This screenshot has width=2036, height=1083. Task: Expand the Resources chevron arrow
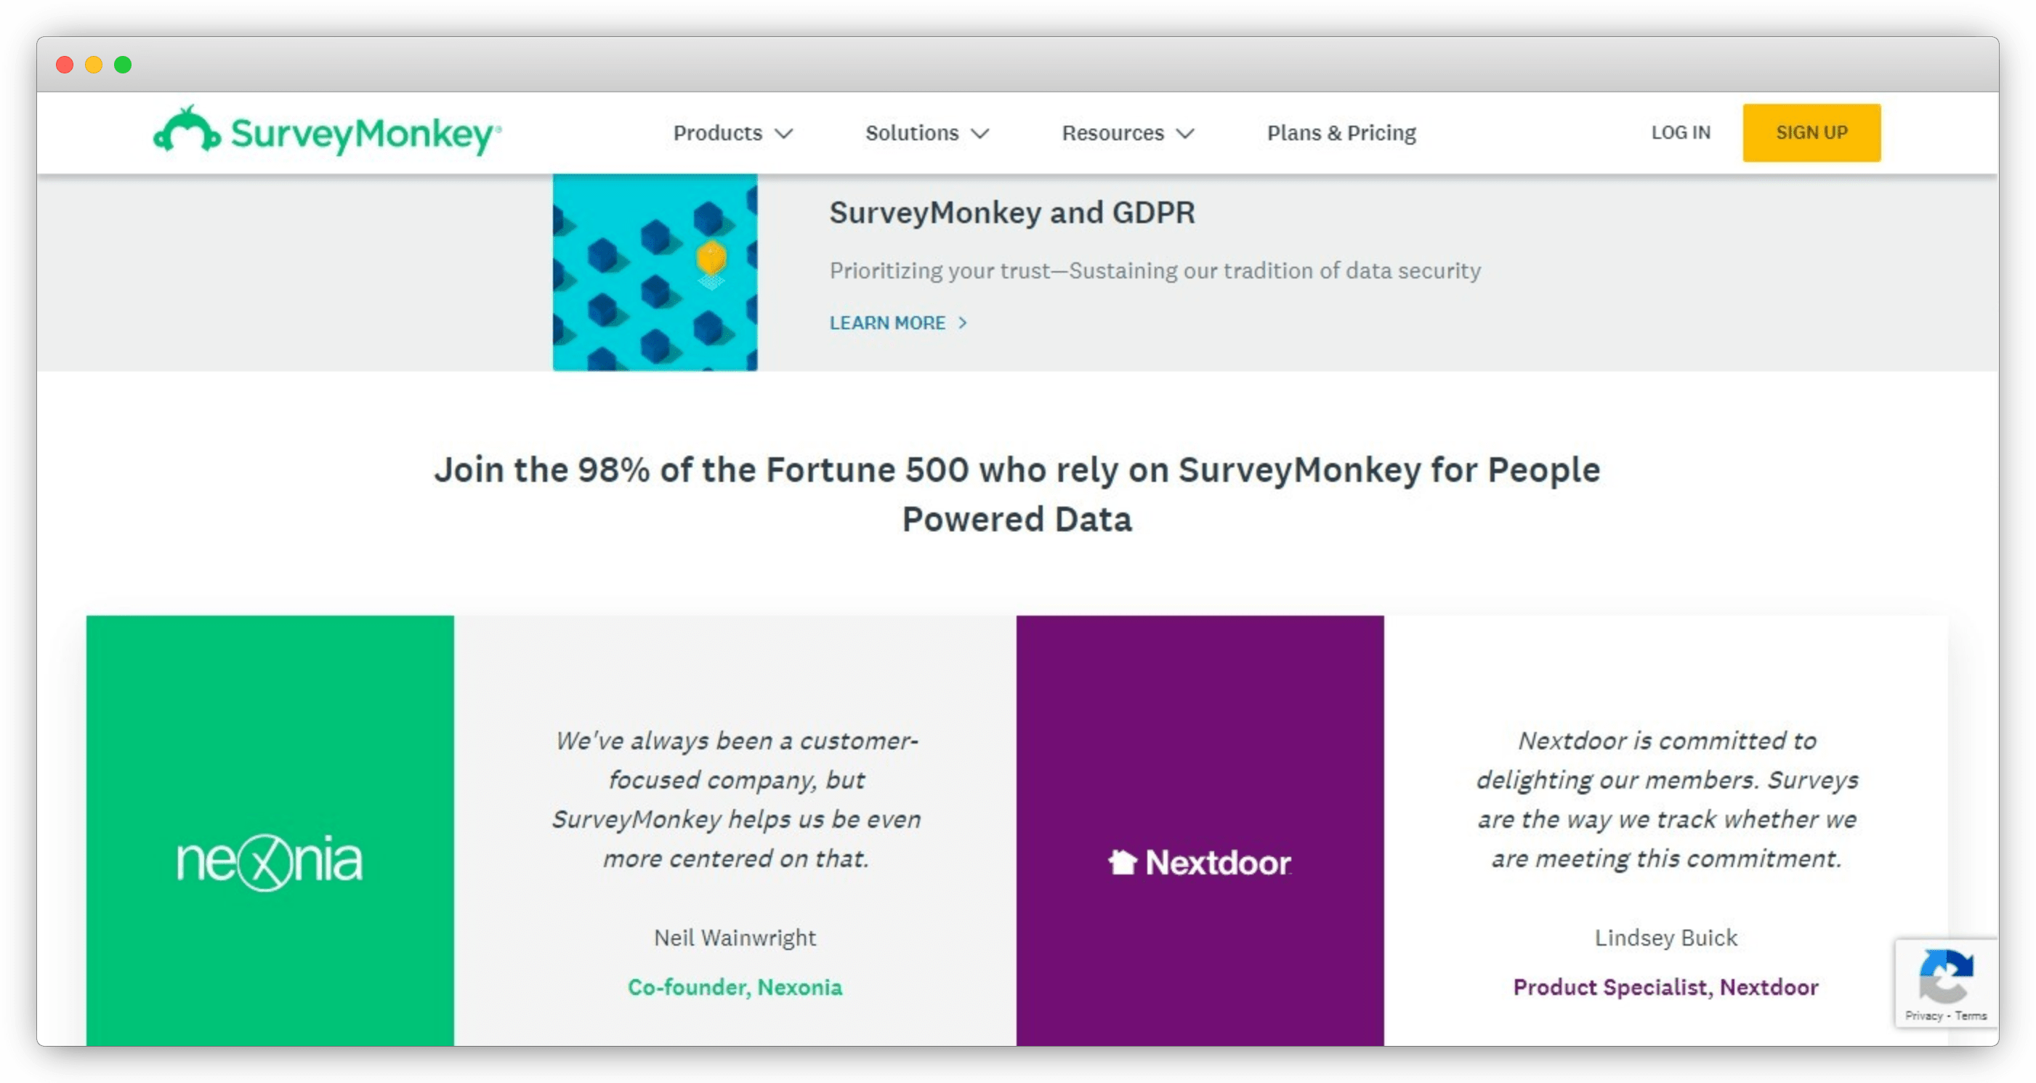pos(1185,134)
